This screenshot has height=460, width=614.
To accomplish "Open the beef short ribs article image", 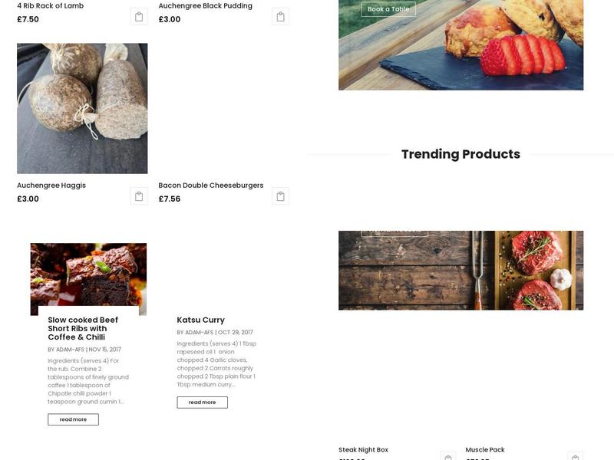I will 88,279.
